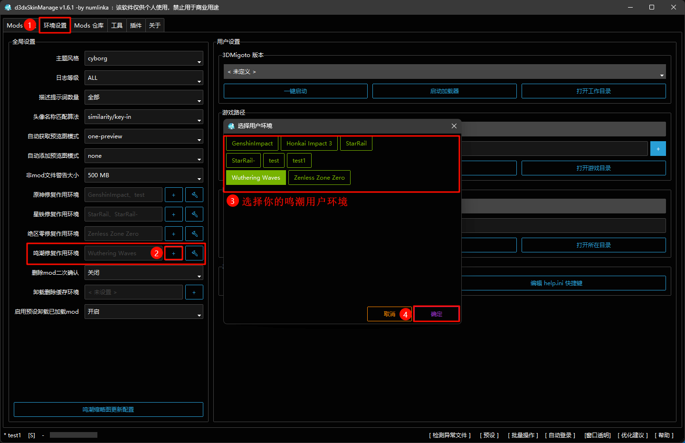Click 窗口透明 in status bar
The width and height of the screenshot is (685, 443).
(598, 435)
